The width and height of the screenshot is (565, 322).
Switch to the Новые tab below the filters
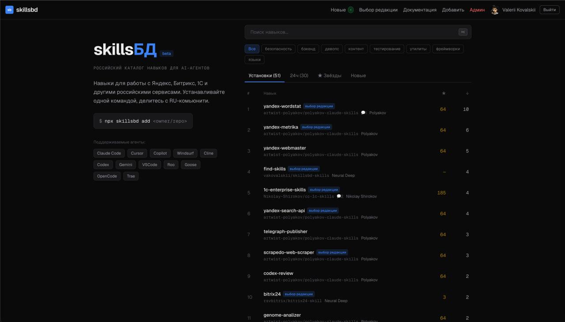(x=358, y=75)
